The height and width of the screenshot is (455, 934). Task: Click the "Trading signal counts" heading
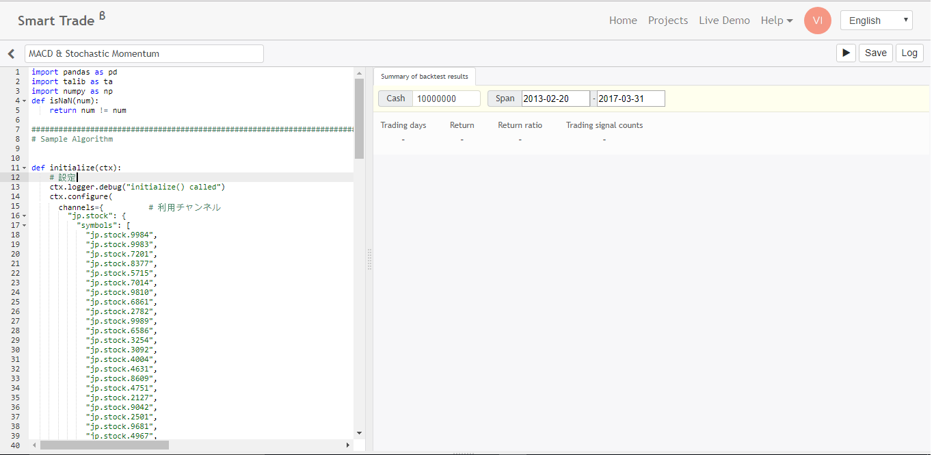click(x=604, y=125)
